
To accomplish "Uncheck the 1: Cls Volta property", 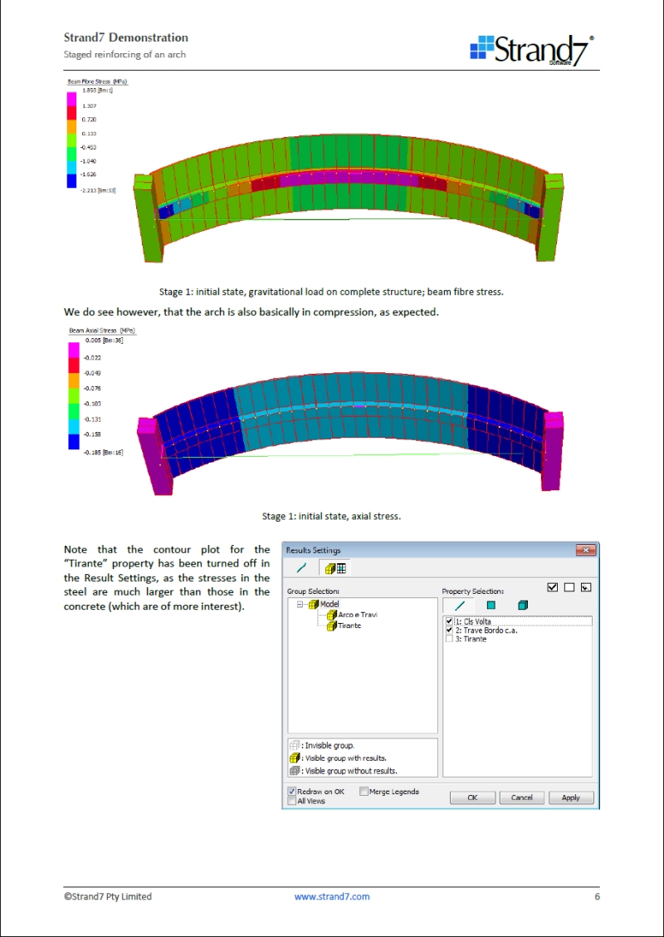I will point(449,621).
